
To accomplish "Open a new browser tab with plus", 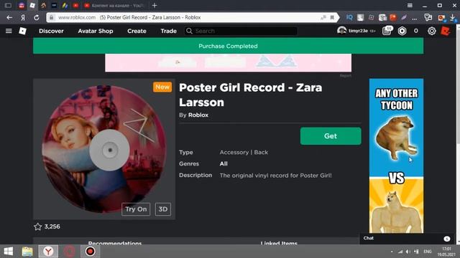I will (155, 5).
